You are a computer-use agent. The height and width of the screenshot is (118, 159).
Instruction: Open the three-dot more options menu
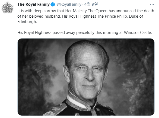(x=152, y=4)
